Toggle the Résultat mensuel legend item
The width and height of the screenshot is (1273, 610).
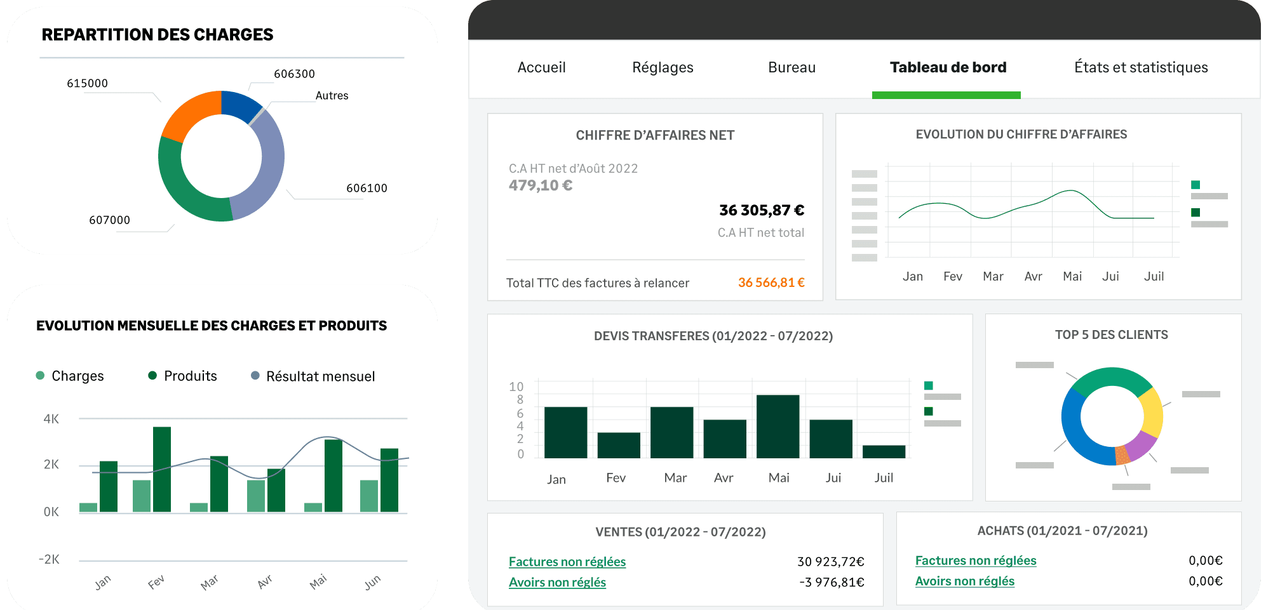point(313,376)
